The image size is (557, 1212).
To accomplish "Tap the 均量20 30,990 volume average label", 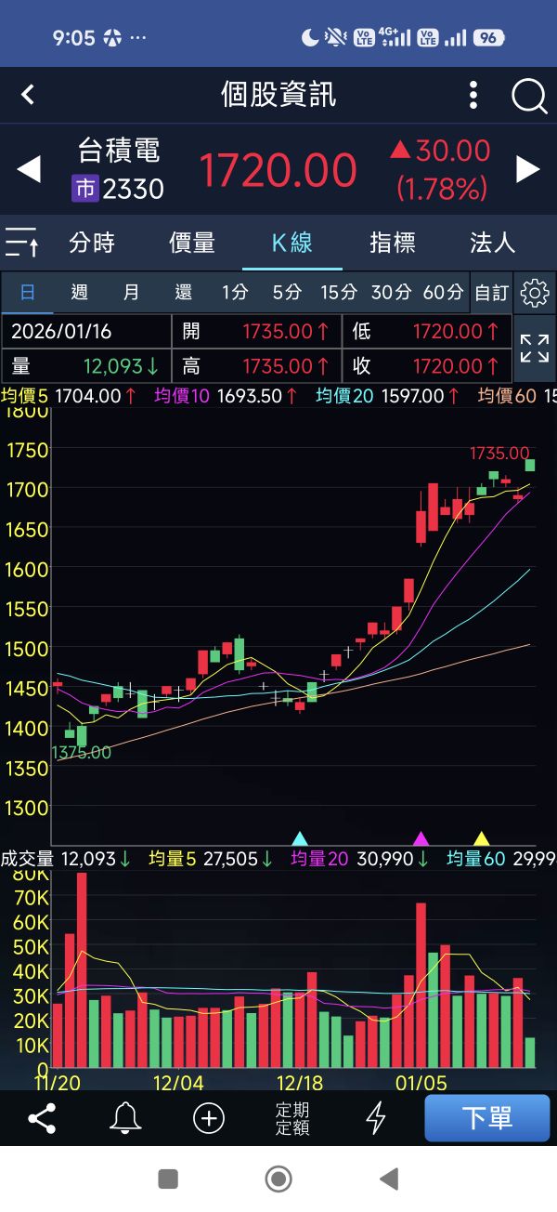I will coord(359,859).
